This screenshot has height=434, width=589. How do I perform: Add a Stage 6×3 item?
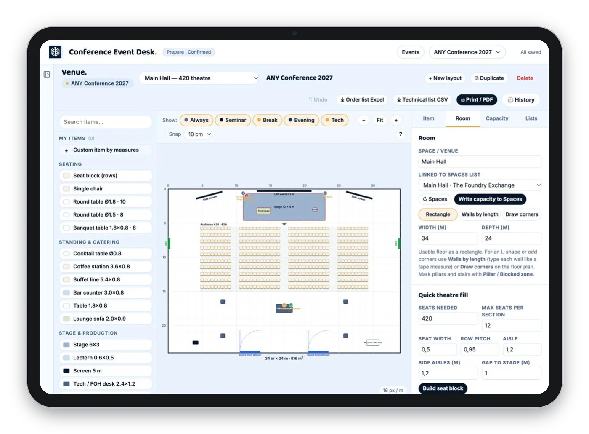coord(106,345)
